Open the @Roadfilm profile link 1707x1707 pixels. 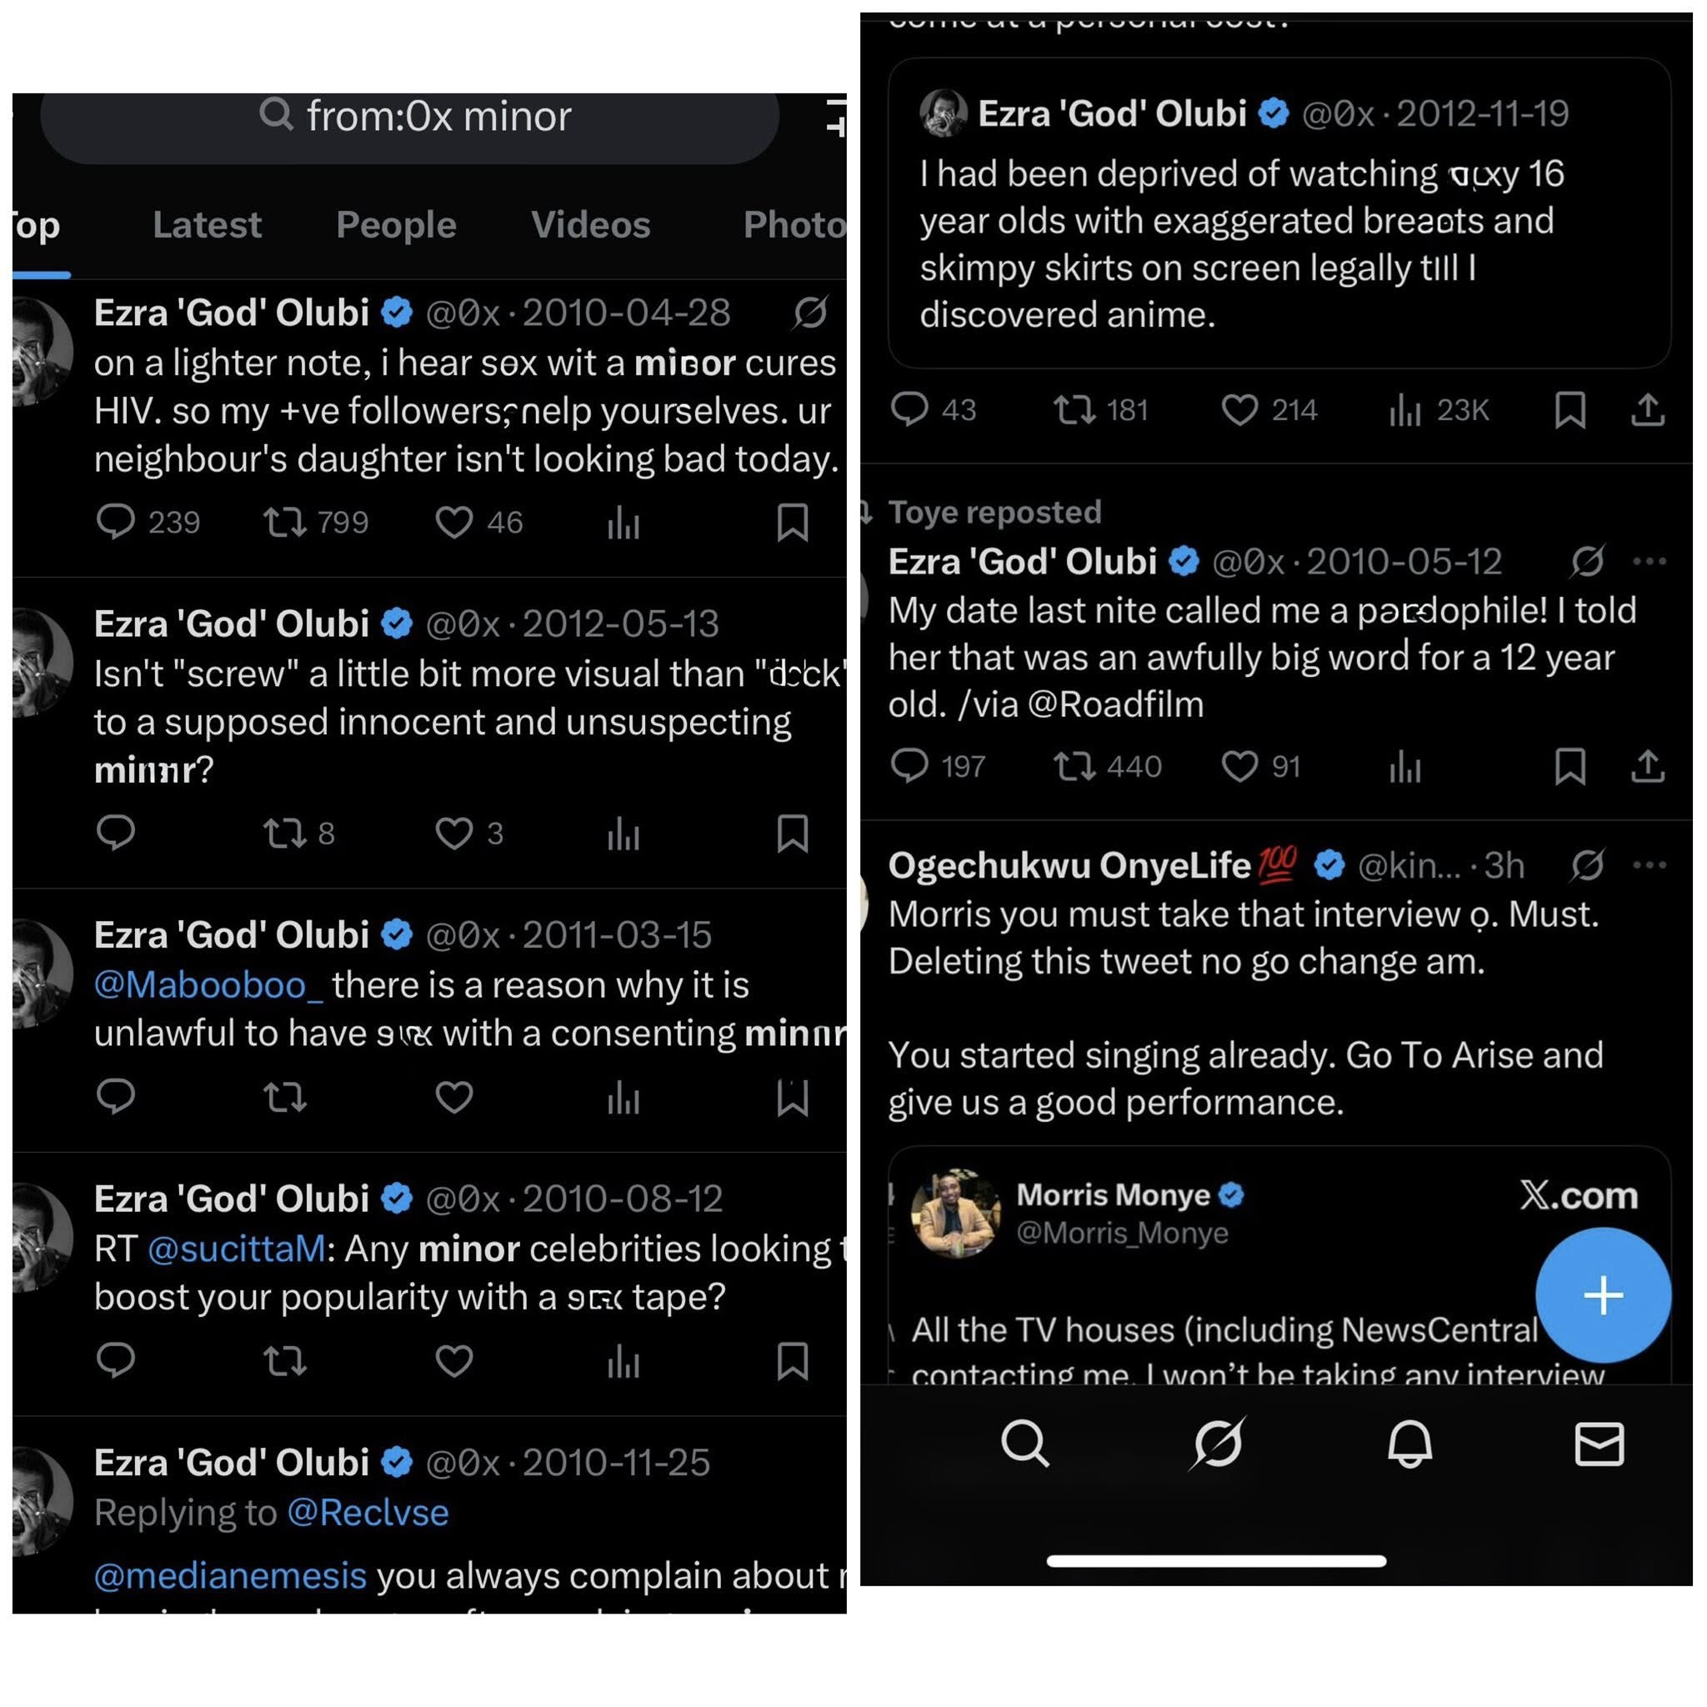click(x=1121, y=703)
